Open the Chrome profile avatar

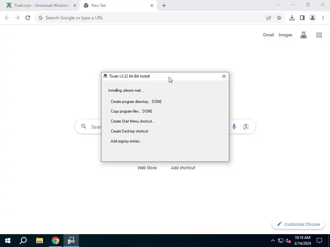(x=313, y=18)
